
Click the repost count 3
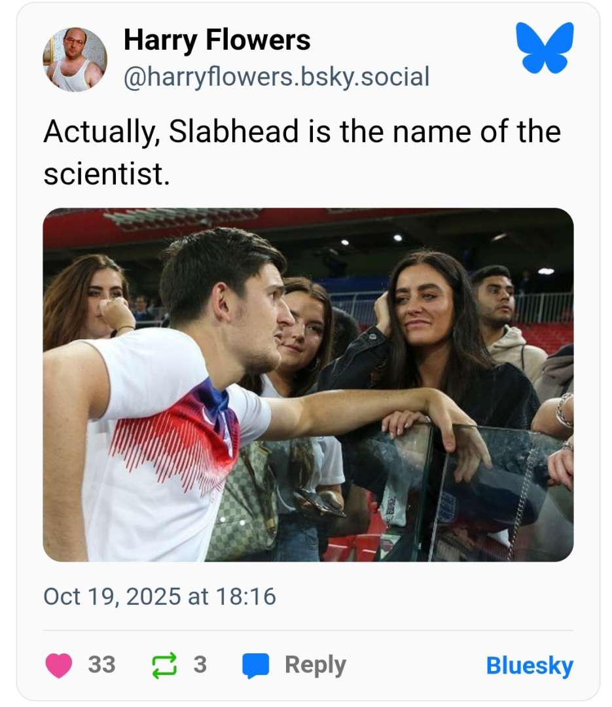pyautogui.click(x=200, y=665)
